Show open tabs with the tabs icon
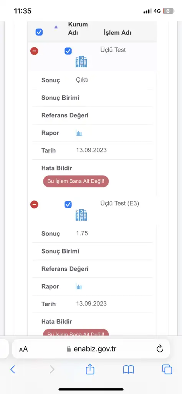Viewport: 182px width, 394px height. coord(167,369)
